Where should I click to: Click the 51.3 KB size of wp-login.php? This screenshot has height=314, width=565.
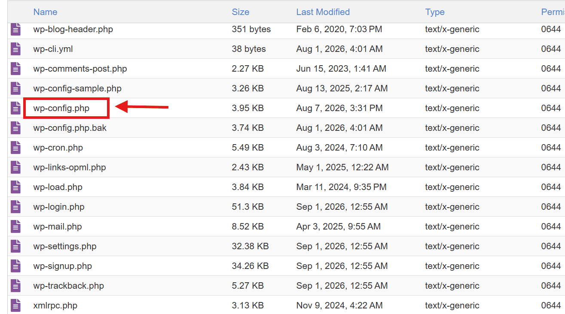coord(248,207)
